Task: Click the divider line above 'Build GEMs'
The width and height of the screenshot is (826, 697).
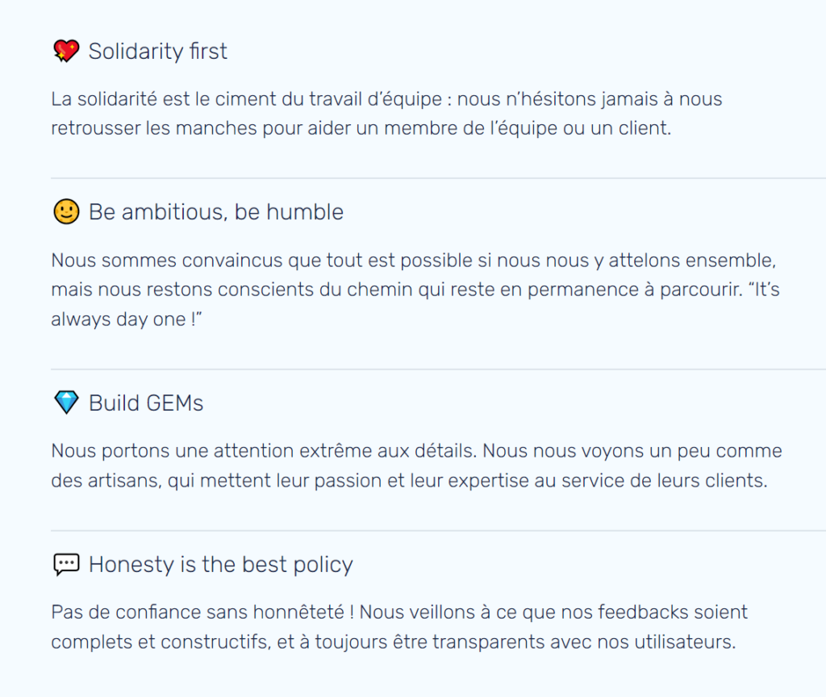Action: (x=438, y=369)
